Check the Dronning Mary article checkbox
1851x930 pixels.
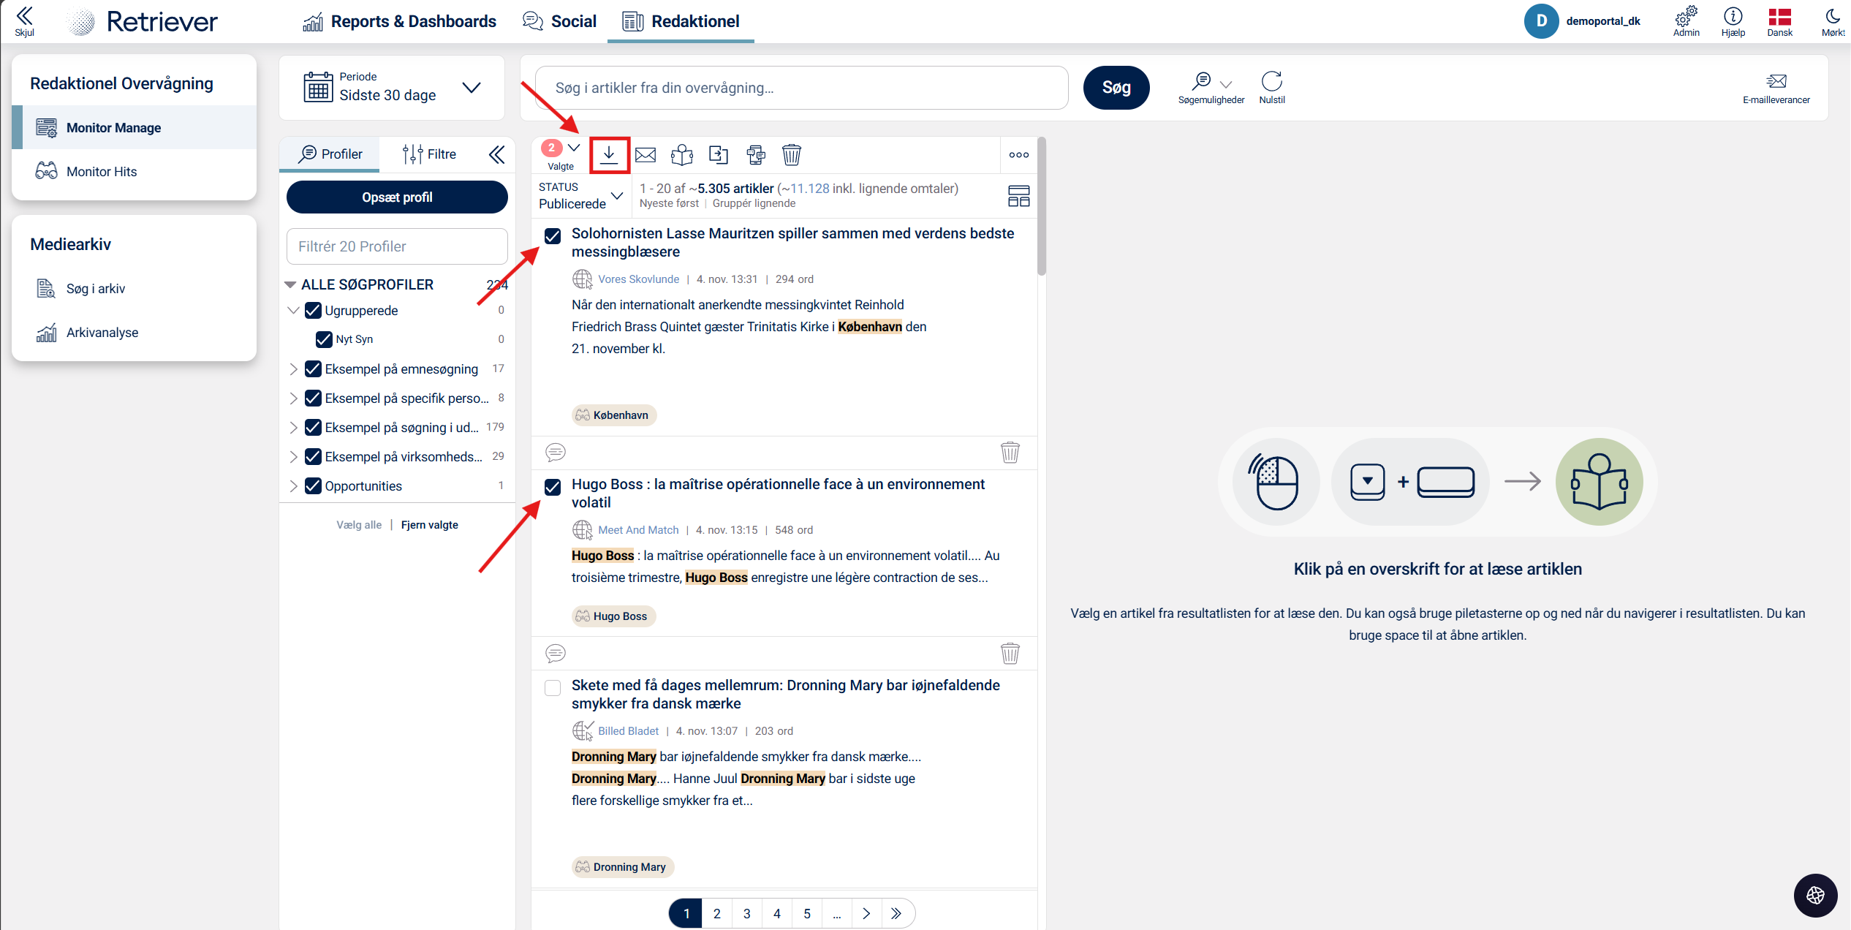pos(553,688)
